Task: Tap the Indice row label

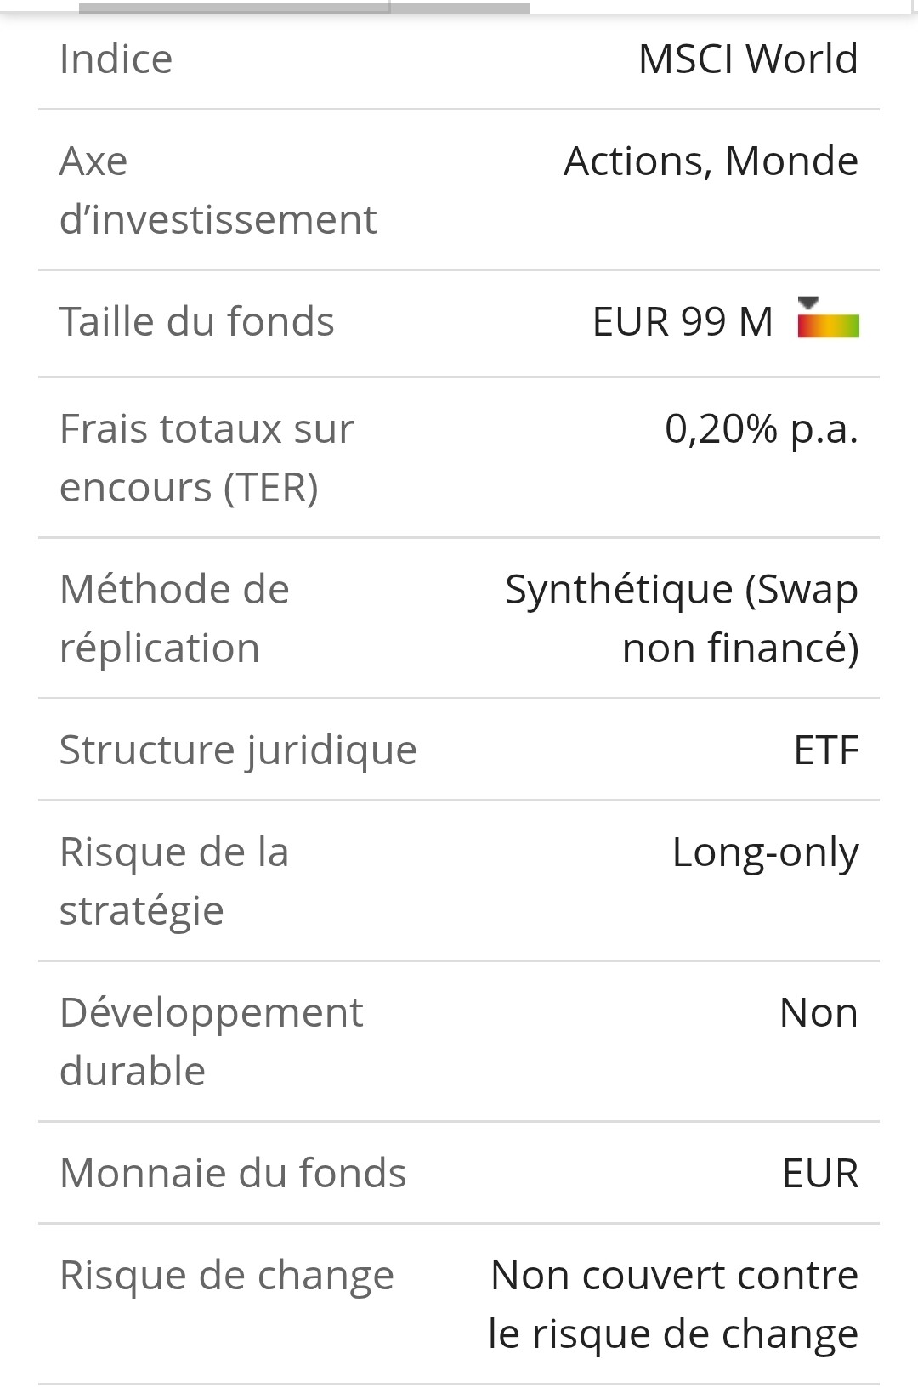Action: (x=116, y=59)
